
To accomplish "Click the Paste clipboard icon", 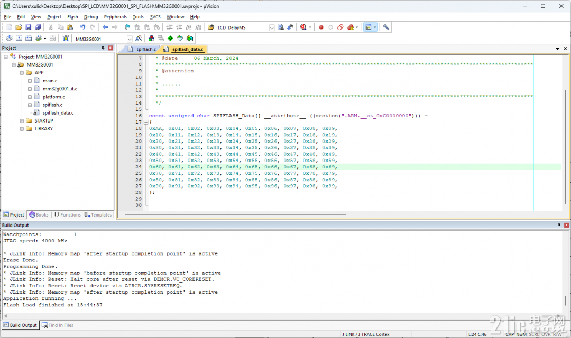I will [70, 27].
